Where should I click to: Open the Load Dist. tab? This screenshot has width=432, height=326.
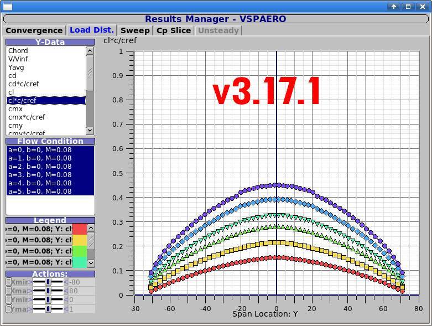click(91, 30)
